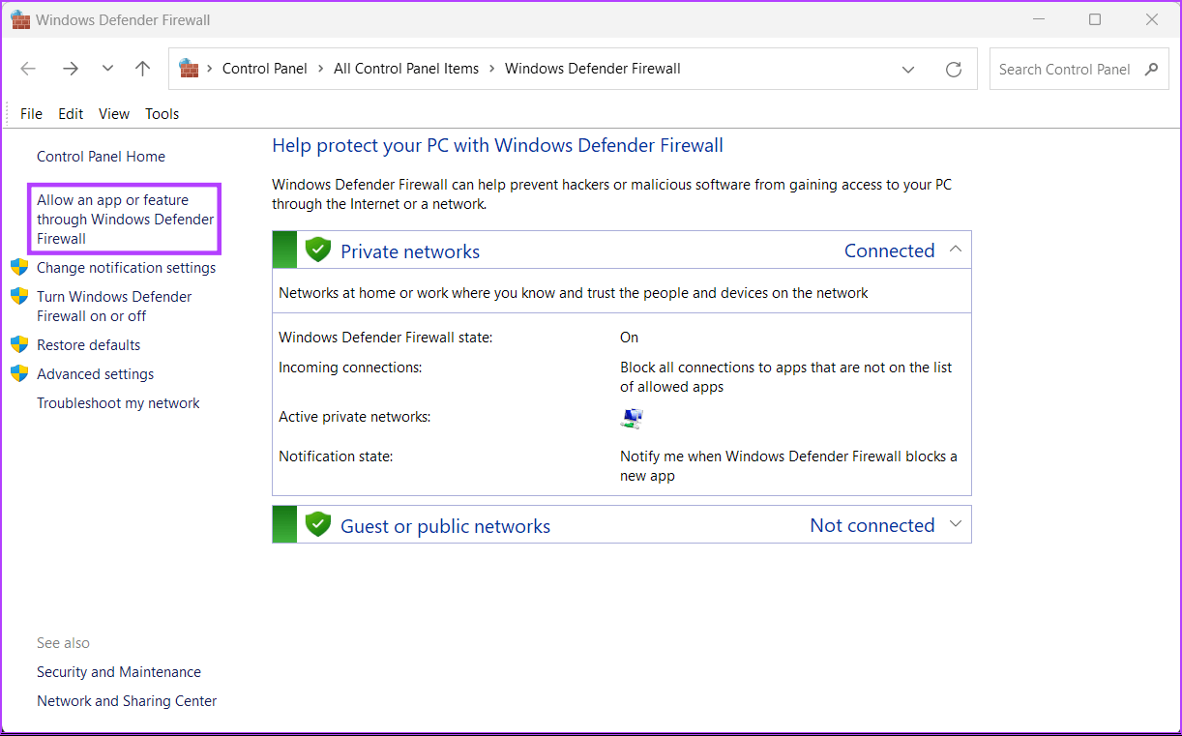Open the recent locations dropdown arrow

[107, 69]
